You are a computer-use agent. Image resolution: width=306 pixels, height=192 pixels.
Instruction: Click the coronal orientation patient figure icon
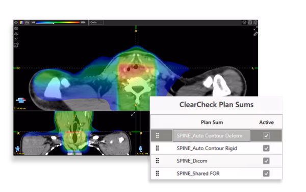pos(17,149)
